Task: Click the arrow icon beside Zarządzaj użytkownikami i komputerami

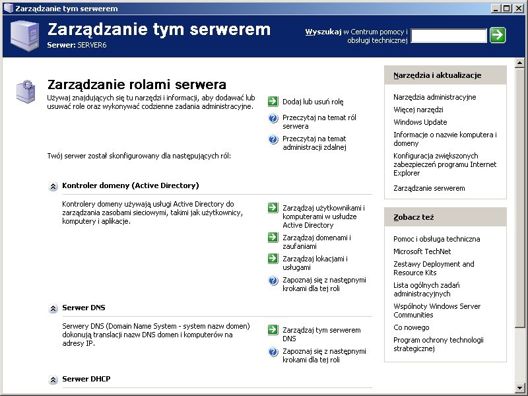Action: coord(273,208)
